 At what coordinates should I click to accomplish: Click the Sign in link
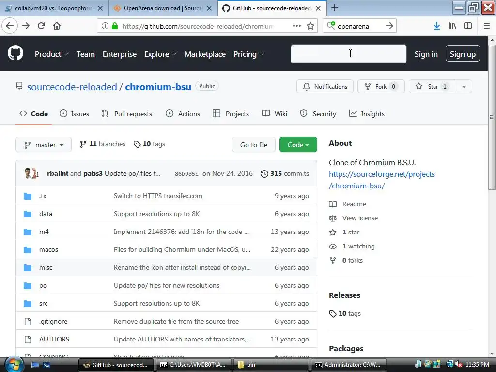pos(426,54)
